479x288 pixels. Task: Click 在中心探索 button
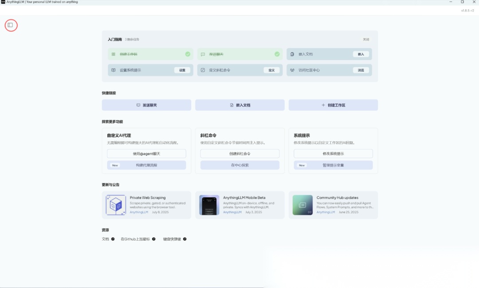click(240, 165)
